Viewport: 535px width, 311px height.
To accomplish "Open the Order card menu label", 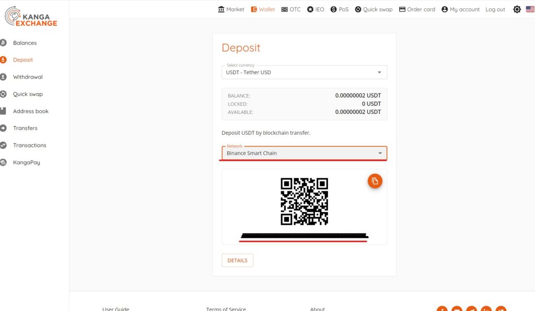I will 421,9.
